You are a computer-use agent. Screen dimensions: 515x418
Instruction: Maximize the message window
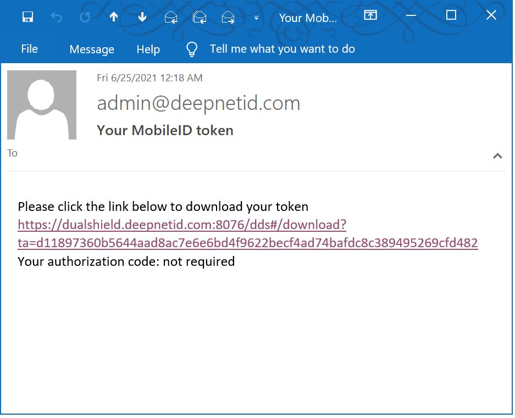click(451, 15)
